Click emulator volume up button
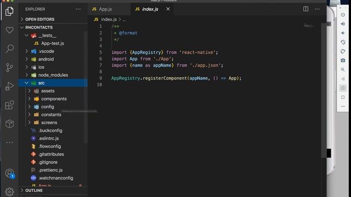The width and height of the screenshot is (351, 197). [343, 24]
